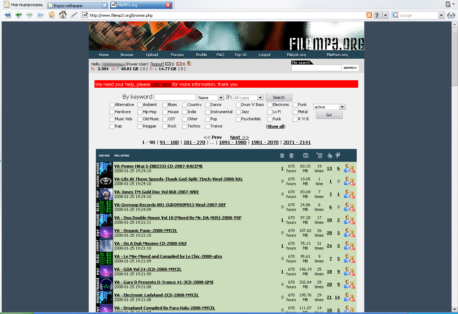Click the file search input field
Image resolution: width=458 pixels, height=314 pixels.
click(x=317, y=68)
